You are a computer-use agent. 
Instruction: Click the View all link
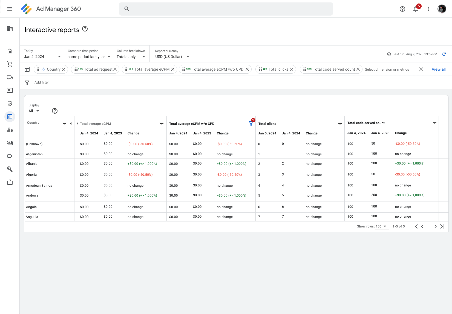click(439, 69)
